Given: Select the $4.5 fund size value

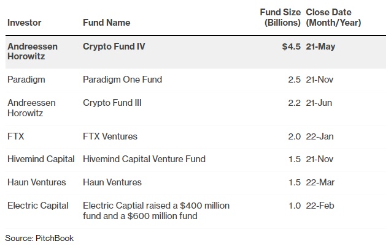Looking at the screenshot, I should pyautogui.click(x=291, y=46).
